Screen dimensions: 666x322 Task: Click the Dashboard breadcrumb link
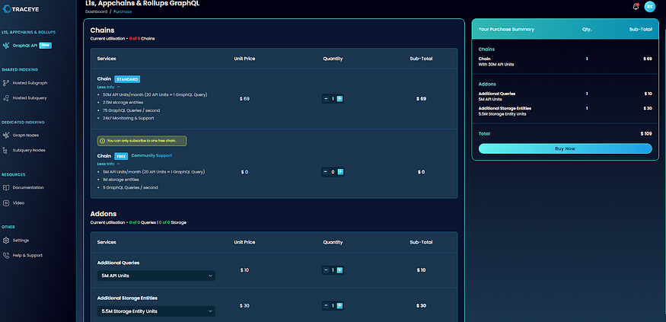click(96, 11)
